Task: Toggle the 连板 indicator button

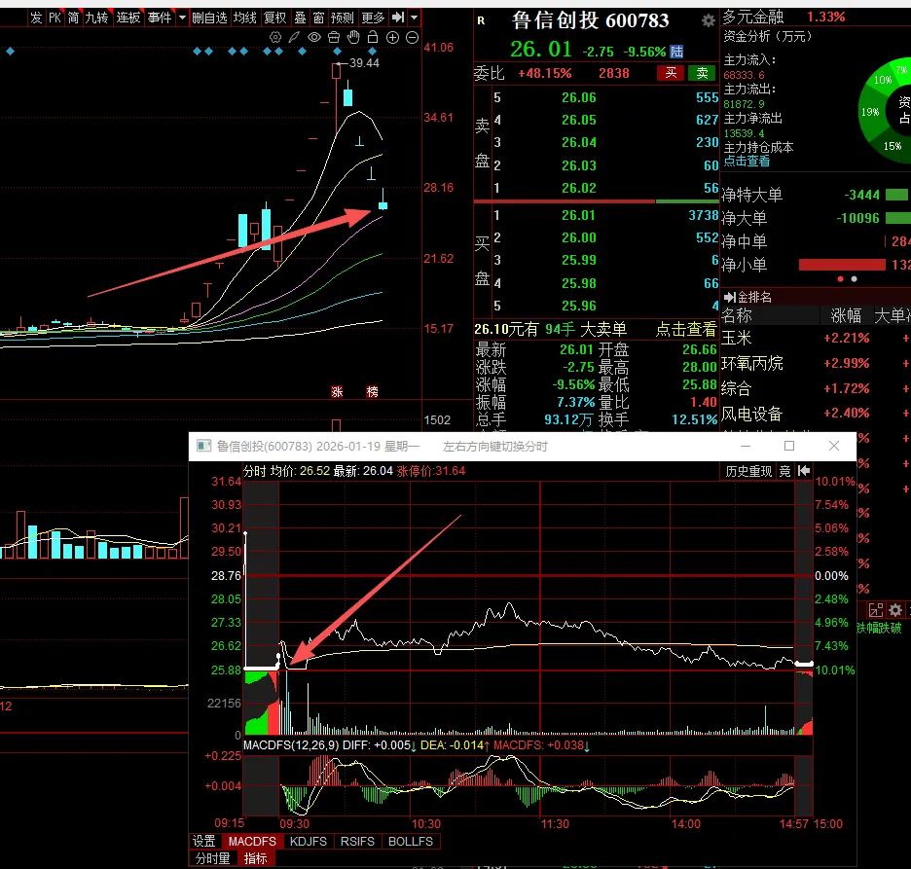Action: [128, 18]
